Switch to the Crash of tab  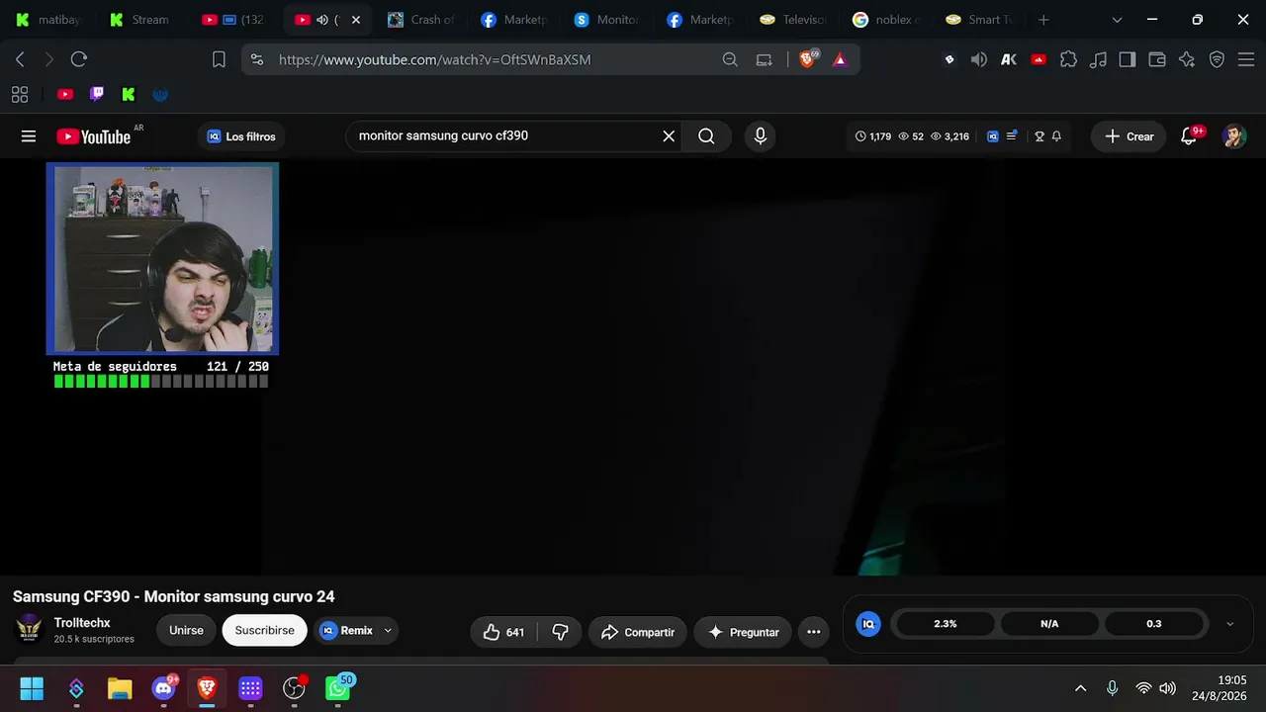pos(422,20)
